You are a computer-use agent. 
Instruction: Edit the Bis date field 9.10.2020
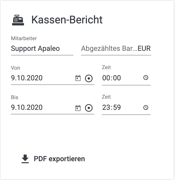click(42, 108)
